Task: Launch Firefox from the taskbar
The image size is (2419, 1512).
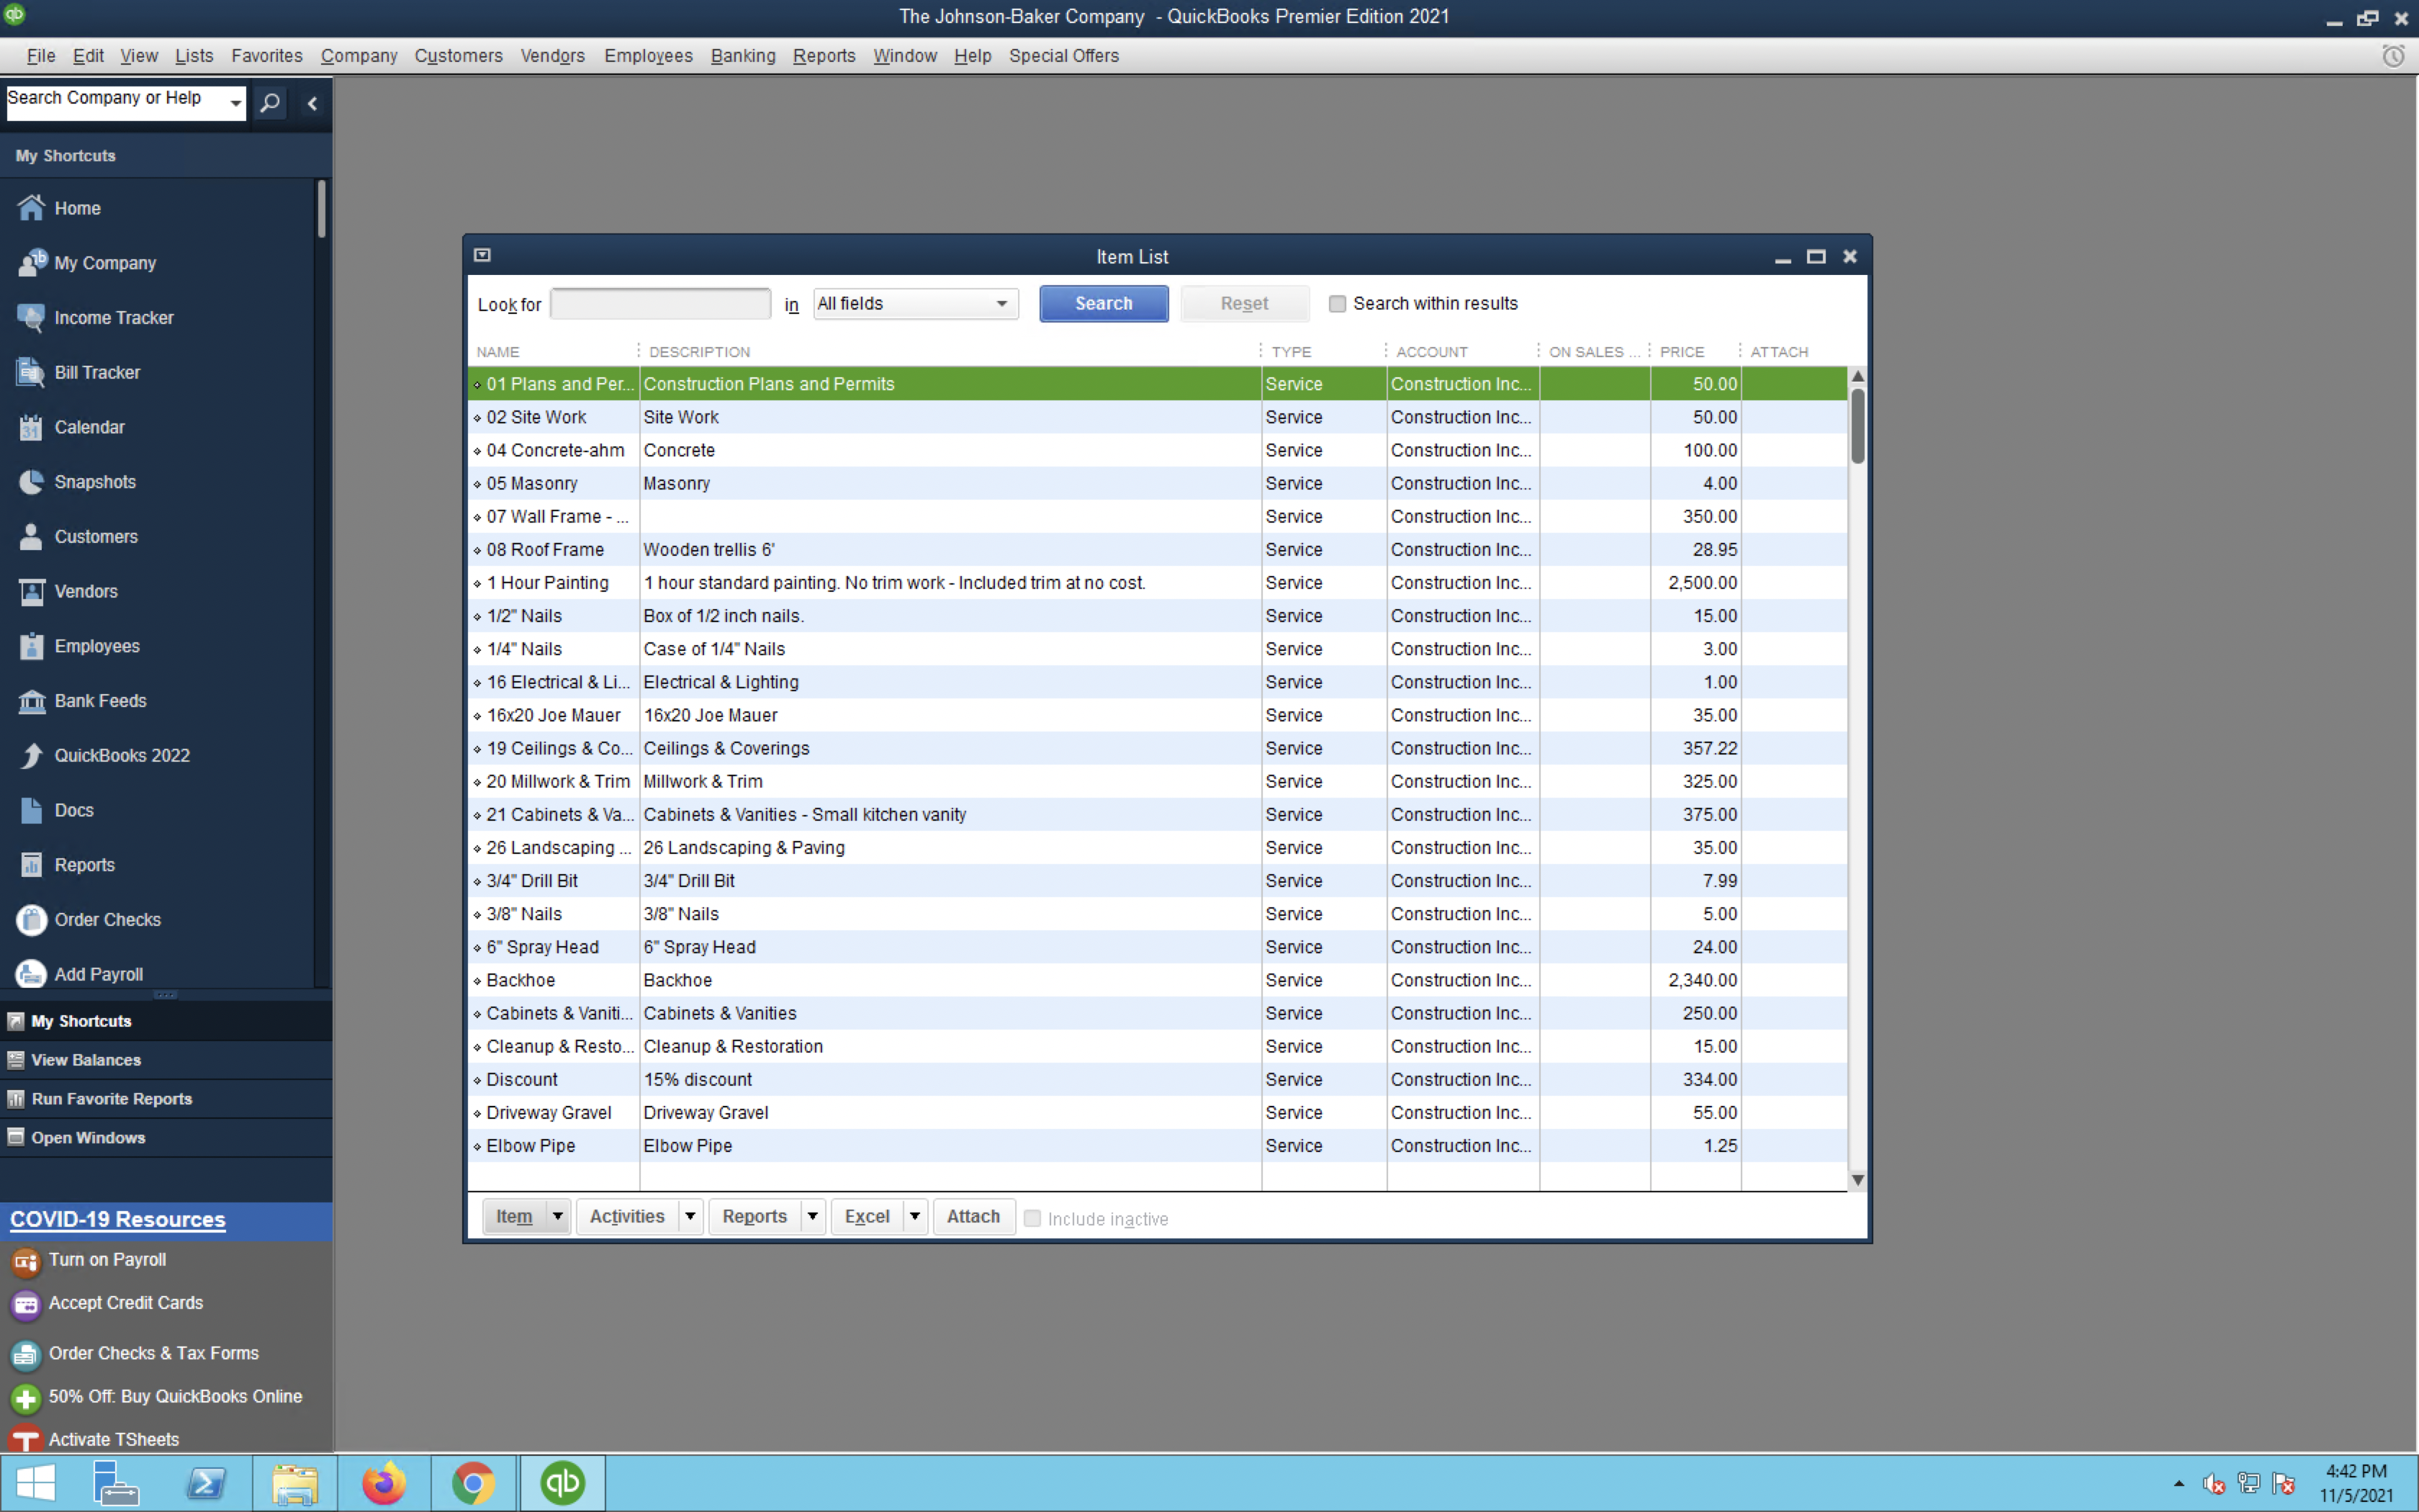Action: [385, 1483]
